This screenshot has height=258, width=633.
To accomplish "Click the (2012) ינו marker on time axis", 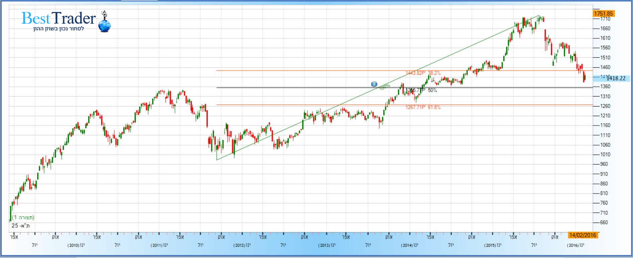I will [242, 245].
